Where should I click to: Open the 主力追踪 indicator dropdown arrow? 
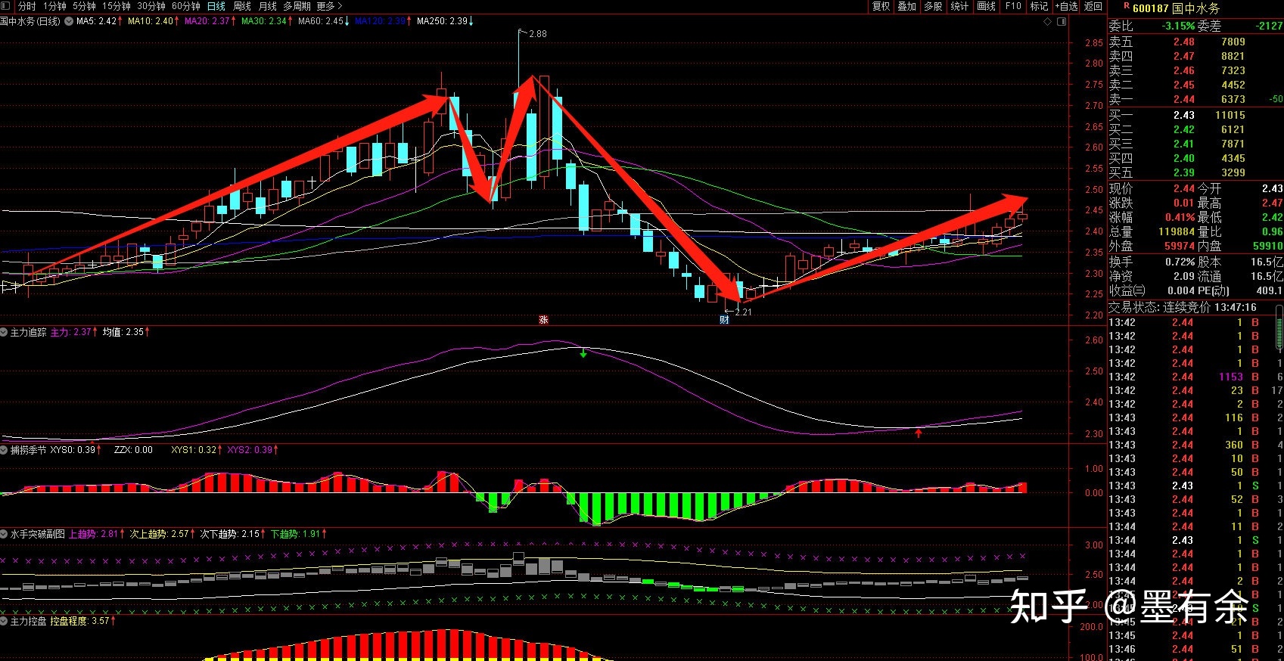tap(5, 332)
